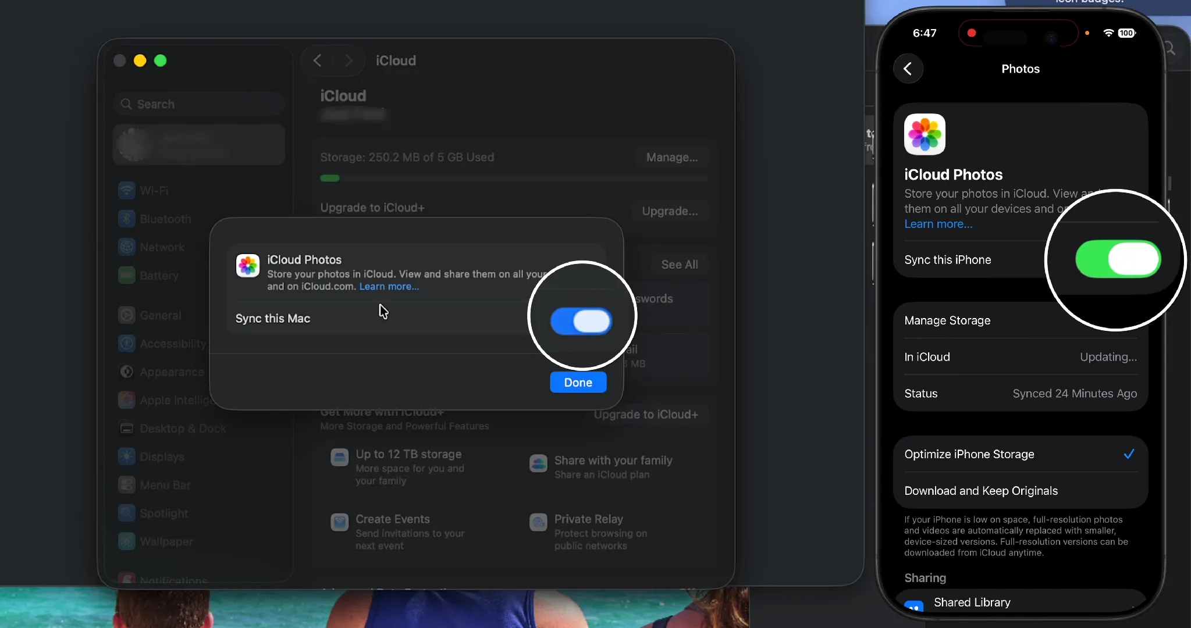Open Menu Bar in settings sidebar

click(154, 485)
